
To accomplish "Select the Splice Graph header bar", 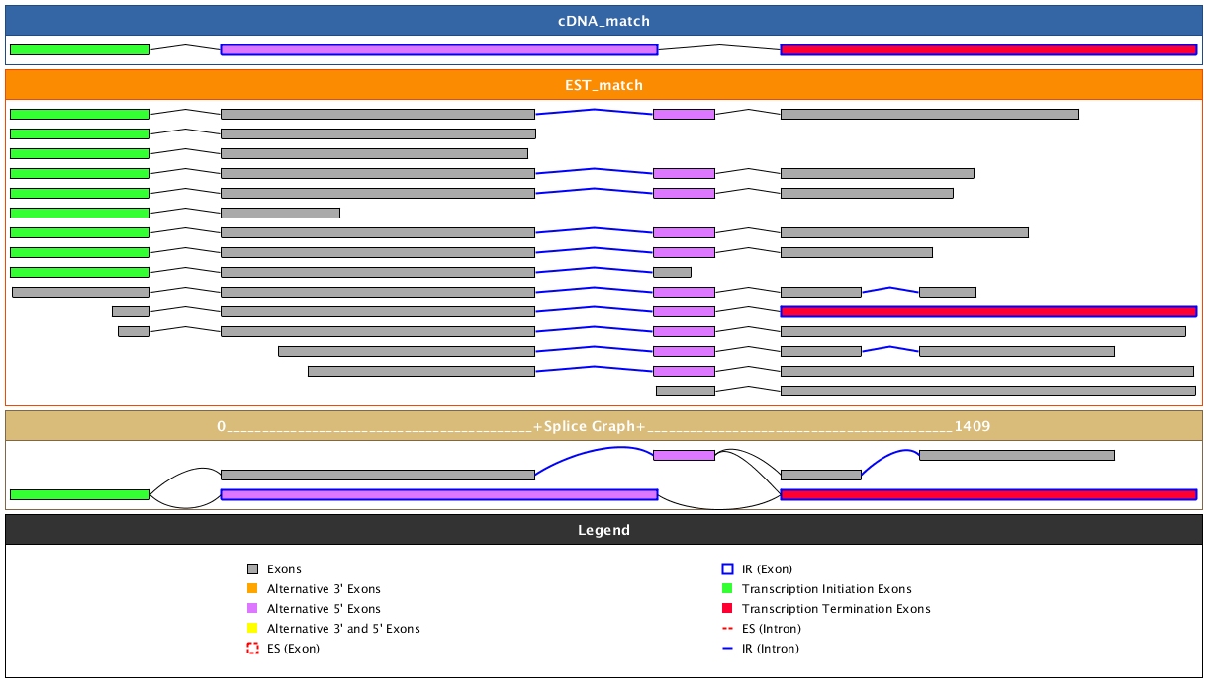I will (x=603, y=426).
